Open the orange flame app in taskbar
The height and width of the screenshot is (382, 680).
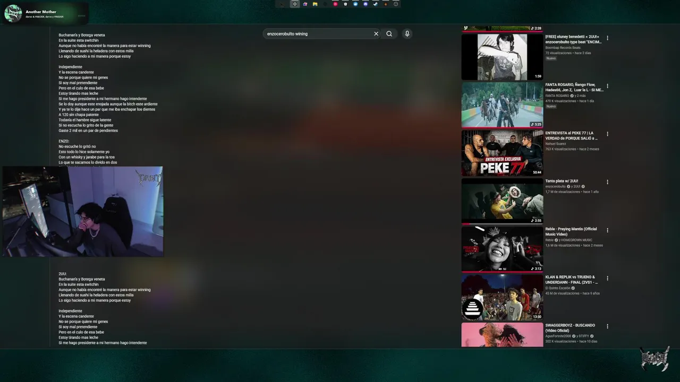(x=386, y=4)
